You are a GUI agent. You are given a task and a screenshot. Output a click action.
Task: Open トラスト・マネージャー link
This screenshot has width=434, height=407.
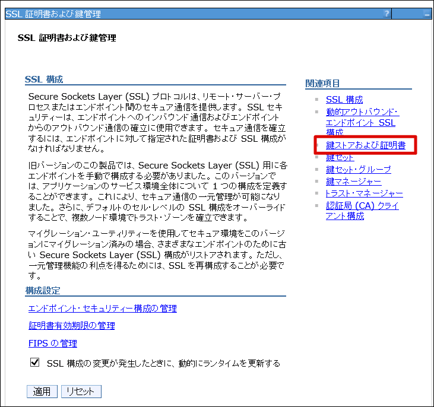tap(365, 193)
